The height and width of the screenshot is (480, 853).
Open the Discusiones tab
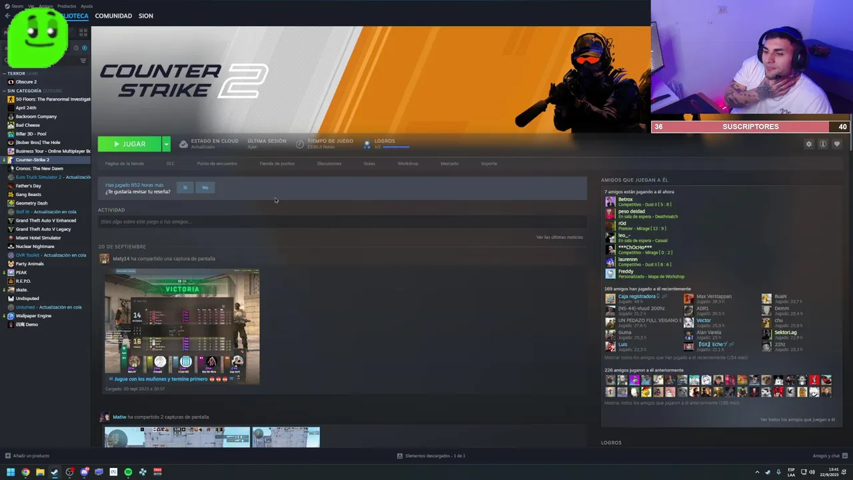329,163
